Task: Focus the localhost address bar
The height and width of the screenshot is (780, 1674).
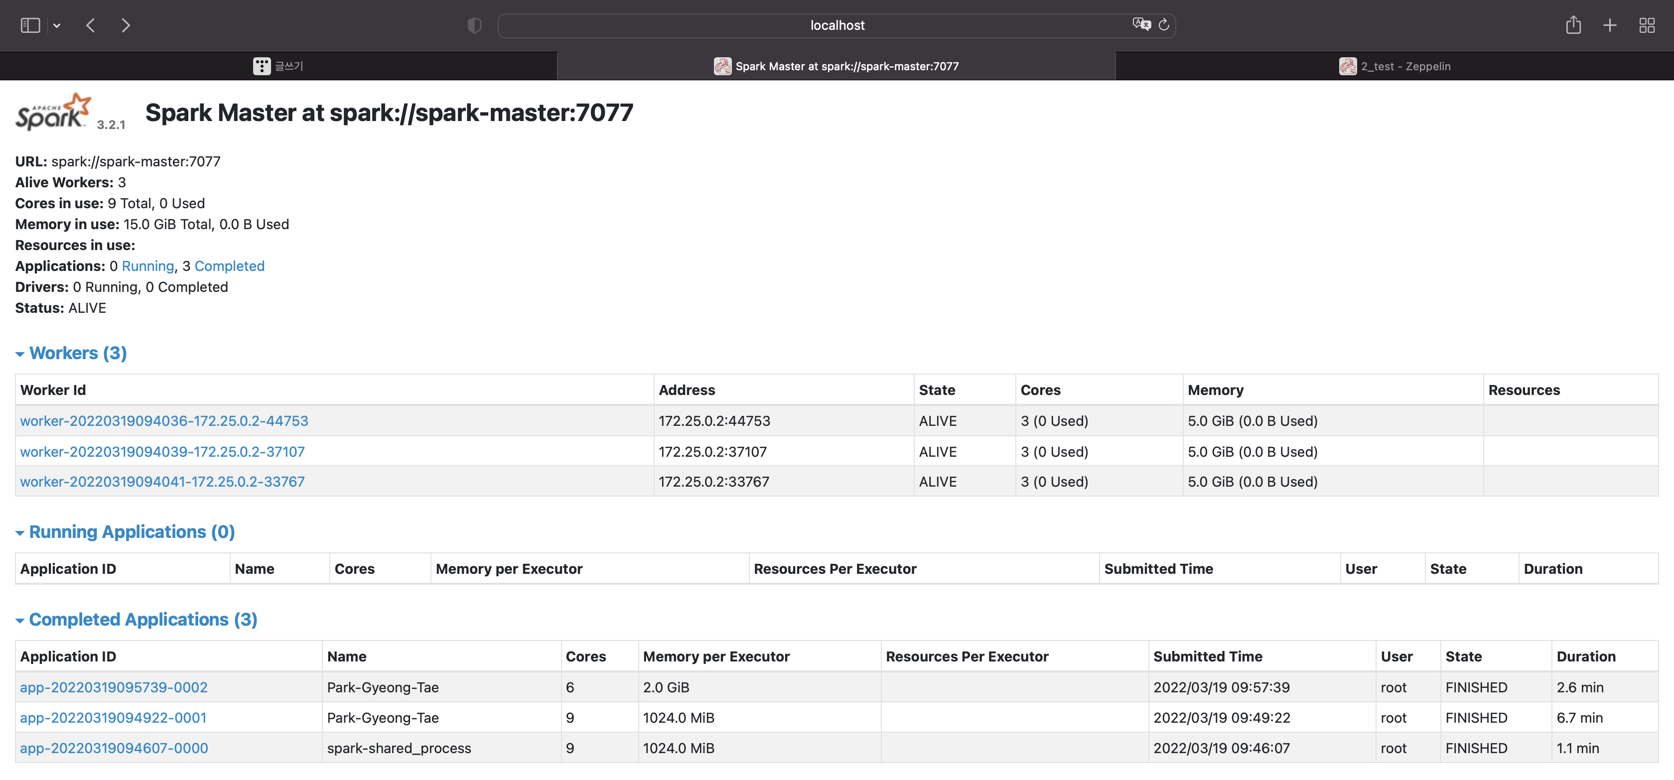Action: click(x=837, y=25)
